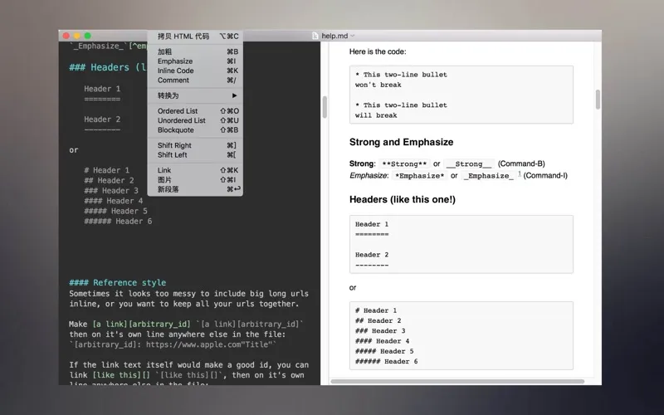Choose Inline Code menu item
Image resolution: width=664 pixels, height=415 pixels.
click(x=195, y=71)
